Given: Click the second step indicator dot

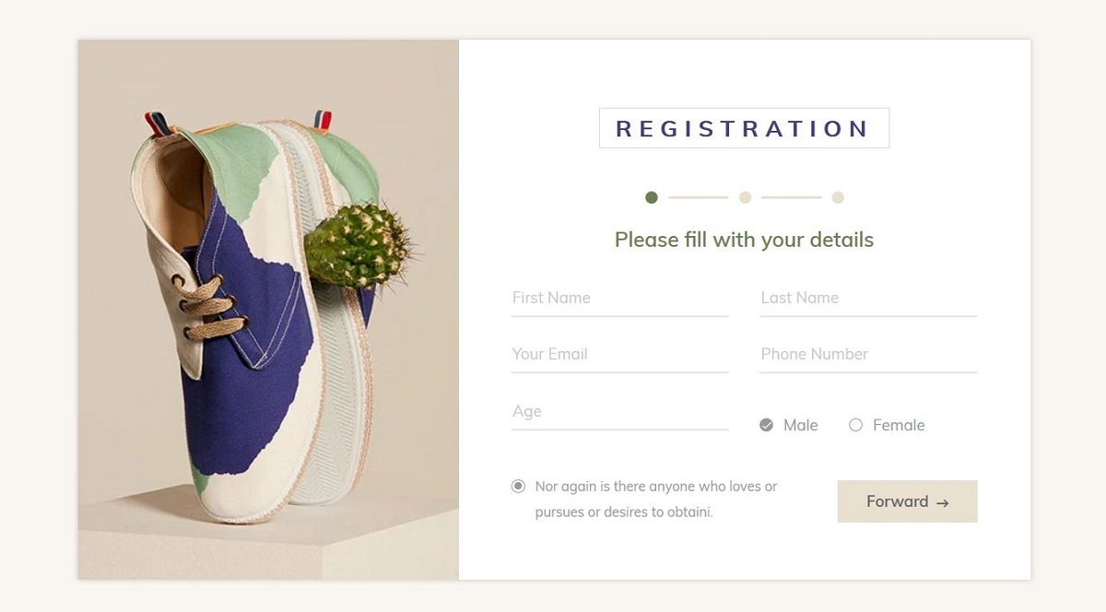Looking at the screenshot, I should click(746, 197).
